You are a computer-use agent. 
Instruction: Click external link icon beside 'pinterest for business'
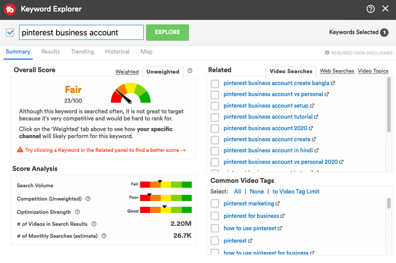pos(283,216)
